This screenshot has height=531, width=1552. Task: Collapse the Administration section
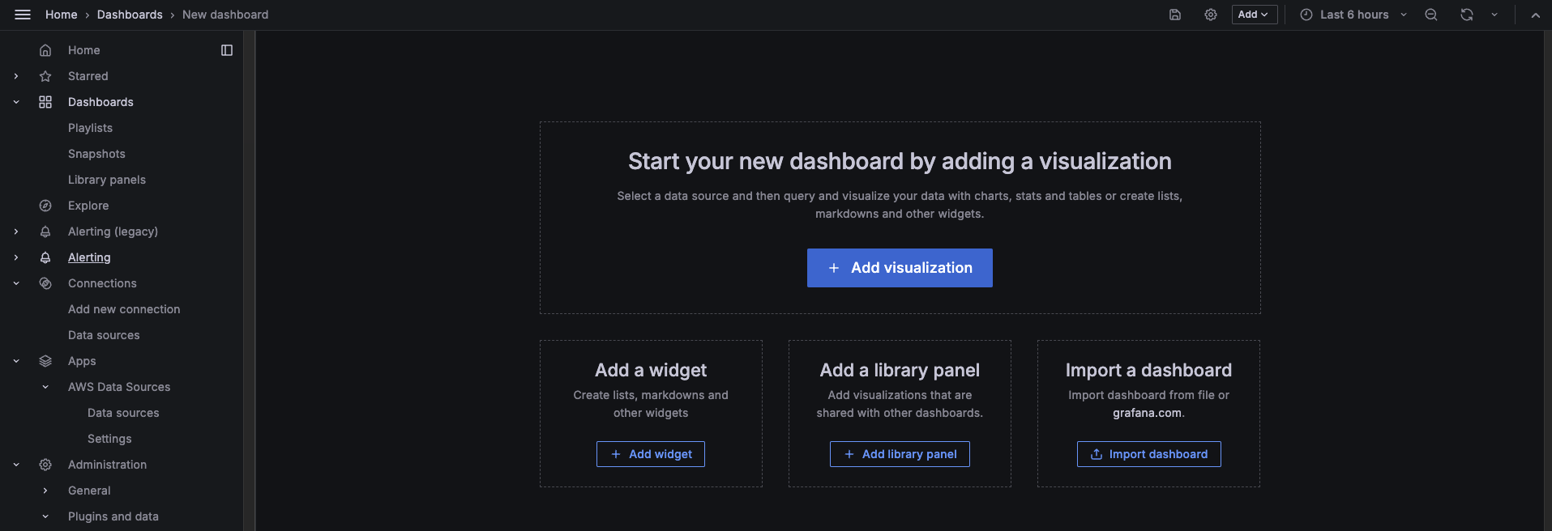tap(16, 465)
